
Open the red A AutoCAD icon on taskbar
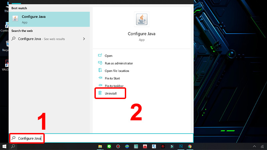pyautogui.click(x=145, y=146)
